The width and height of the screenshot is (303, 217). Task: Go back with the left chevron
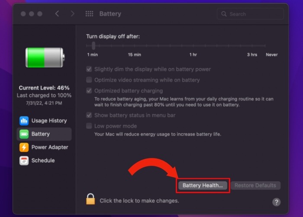click(x=57, y=14)
